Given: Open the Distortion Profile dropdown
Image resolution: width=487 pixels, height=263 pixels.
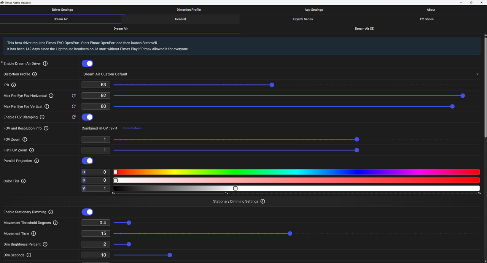Looking at the screenshot, I should (x=281, y=74).
